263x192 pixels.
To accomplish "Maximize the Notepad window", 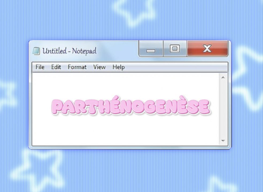I will pyautogui.click(x=175, y=49).
